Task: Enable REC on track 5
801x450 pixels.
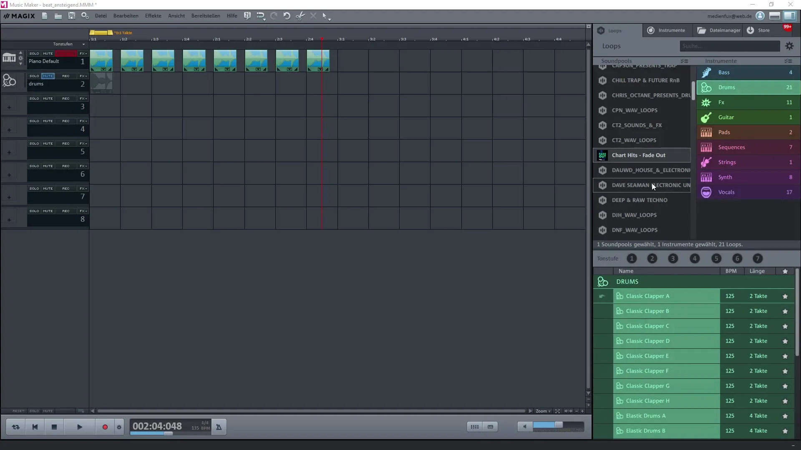Action: 66,144
